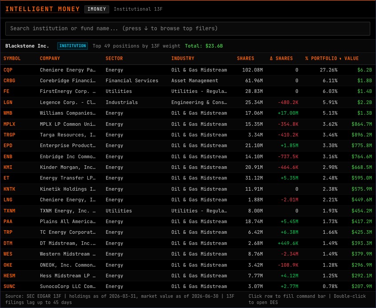The width and height of the screenshot is (376, 308).
Task: Select the EPD ticker symbol
Action: click(8, 145)
